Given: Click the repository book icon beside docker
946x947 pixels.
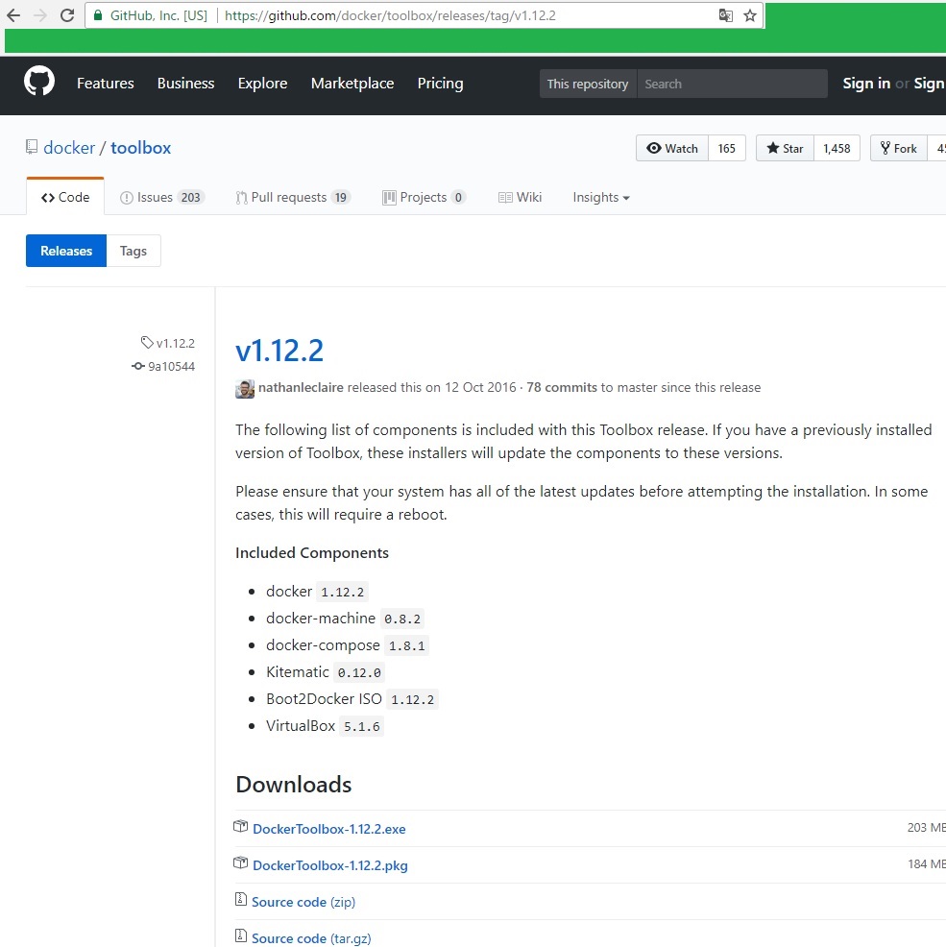Looking at the screenshot, I should click(32, 147).
